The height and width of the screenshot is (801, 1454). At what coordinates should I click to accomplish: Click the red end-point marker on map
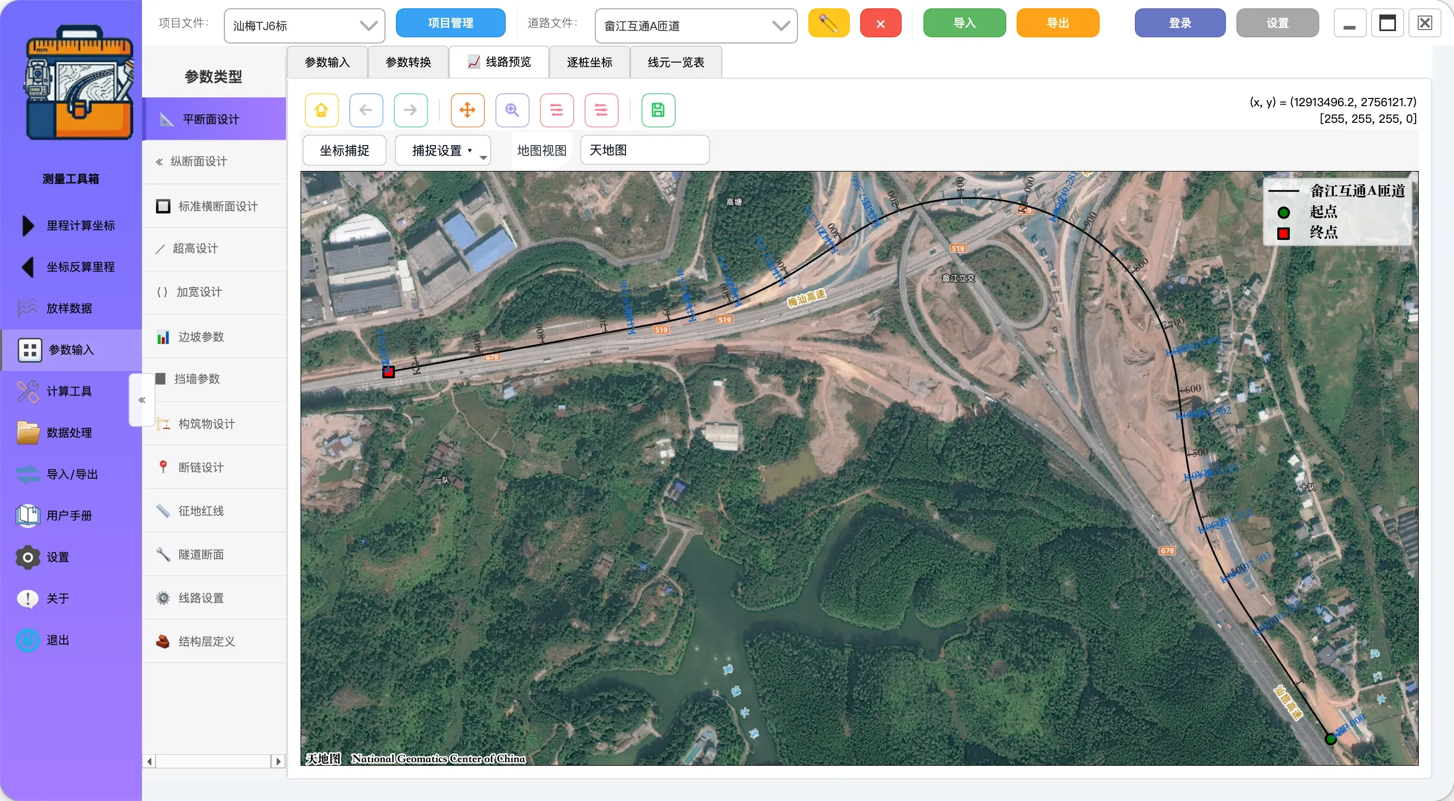(388, 371)
